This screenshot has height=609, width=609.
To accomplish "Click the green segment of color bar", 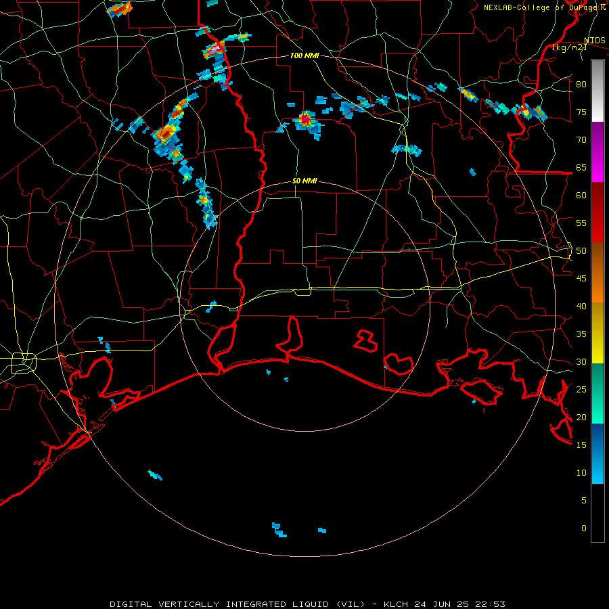I will click(597, 393).
